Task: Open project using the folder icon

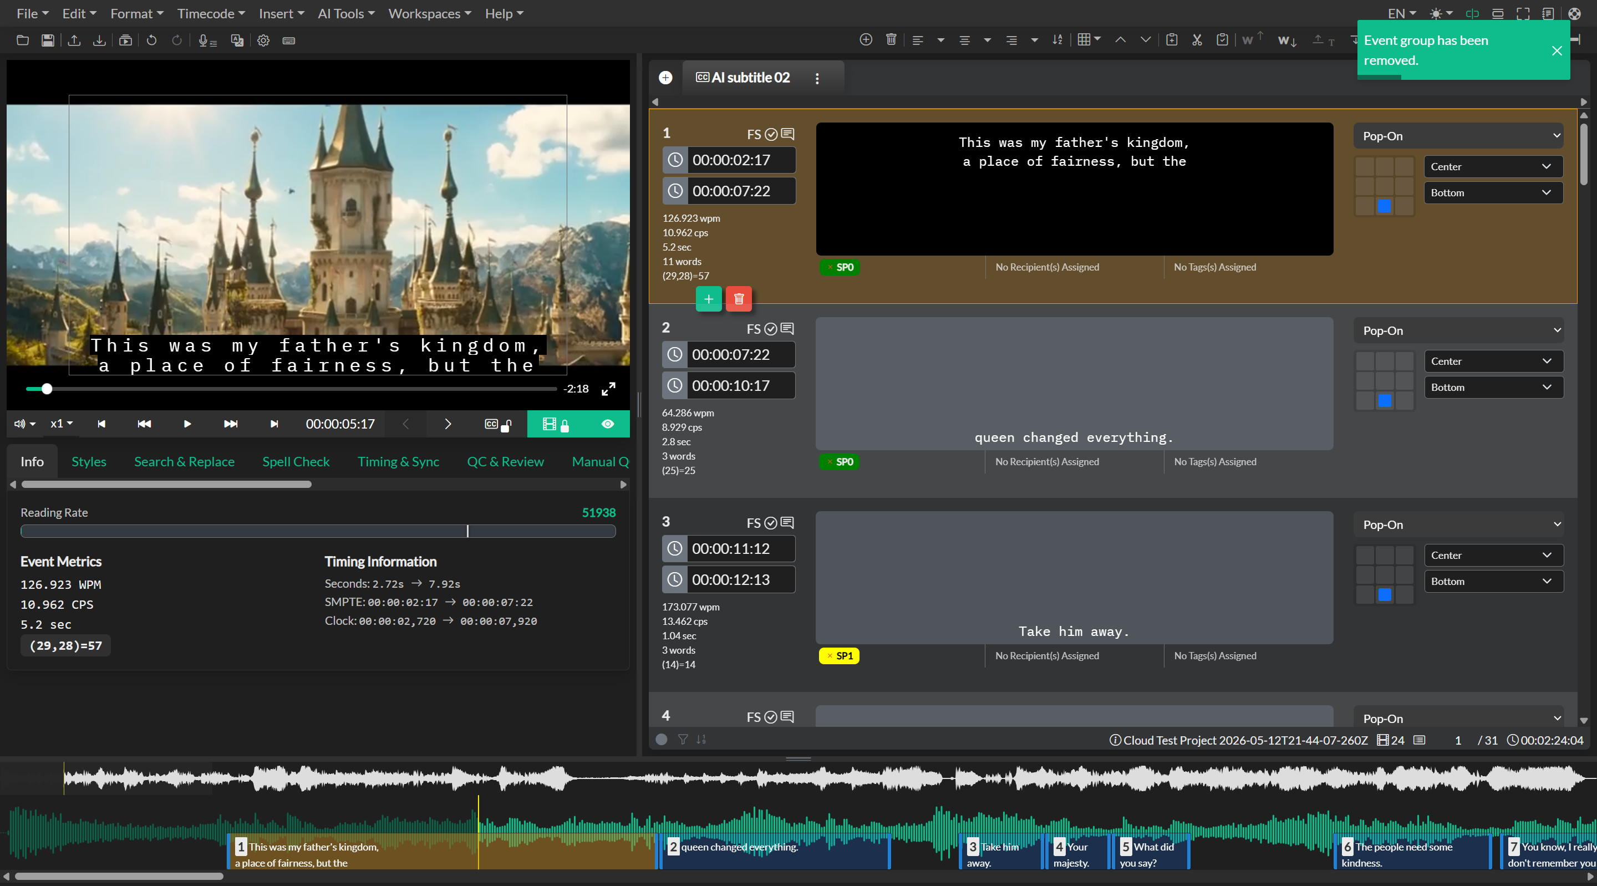Action: (x=22, y=40)
